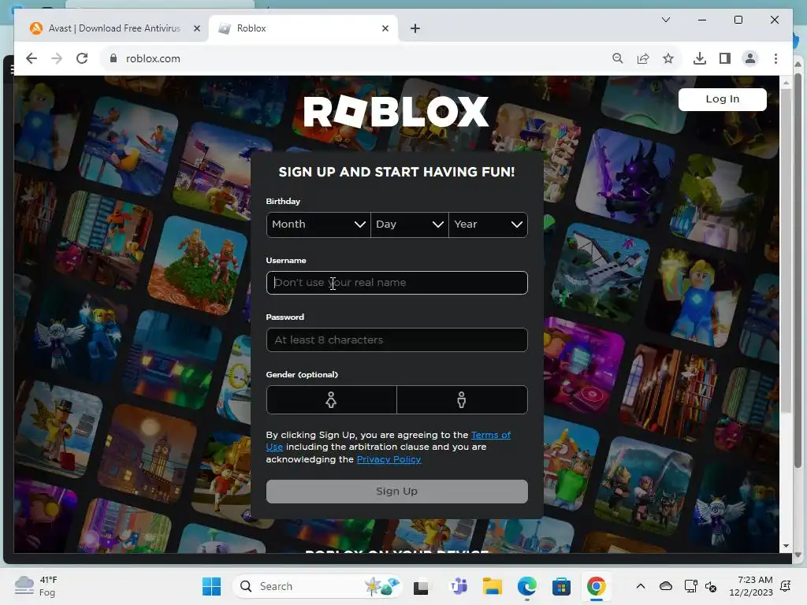The height and width of the screenshot is (605, 807).
Task: Click the Log In button
Action: coord(722,99)
